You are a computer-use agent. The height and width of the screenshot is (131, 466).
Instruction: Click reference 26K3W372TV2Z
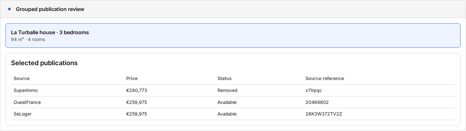pyautogui.click(x=324, y=114)
